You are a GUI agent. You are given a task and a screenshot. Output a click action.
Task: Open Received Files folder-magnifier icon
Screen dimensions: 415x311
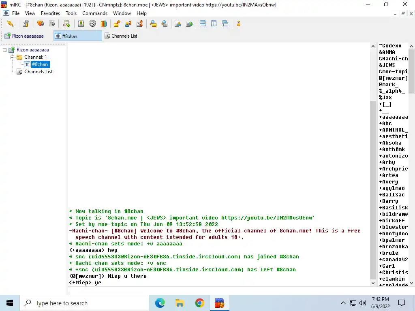pos(153,24)
